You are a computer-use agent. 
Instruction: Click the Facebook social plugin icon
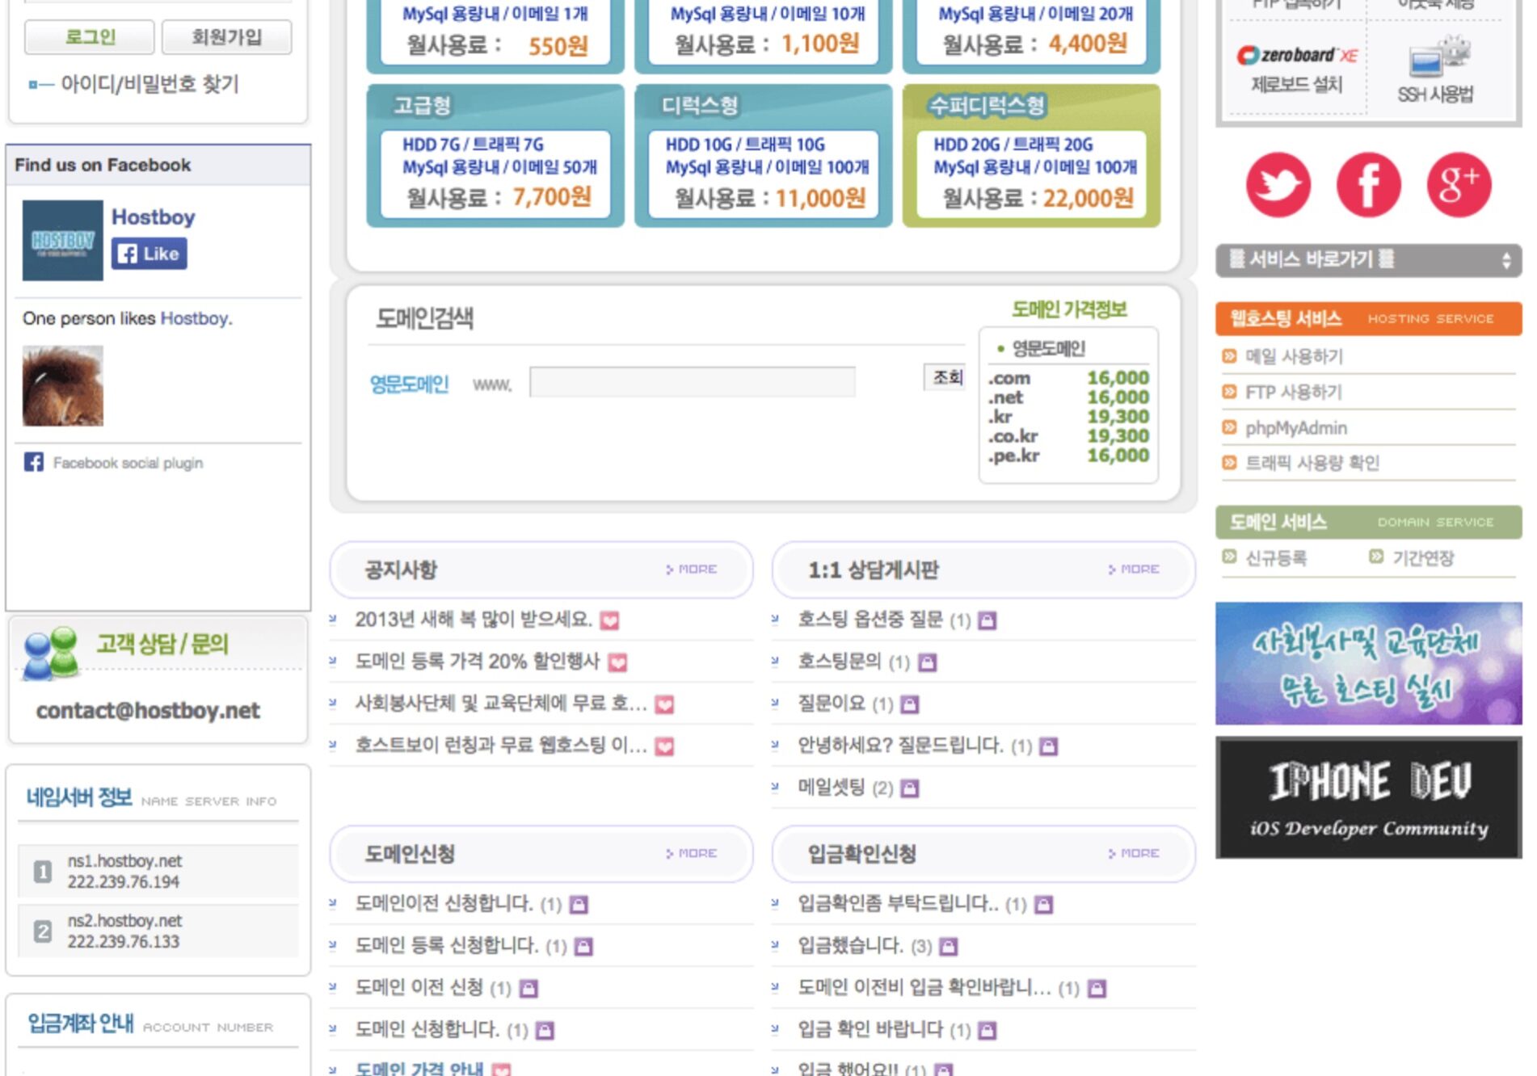tap(34, 462)
